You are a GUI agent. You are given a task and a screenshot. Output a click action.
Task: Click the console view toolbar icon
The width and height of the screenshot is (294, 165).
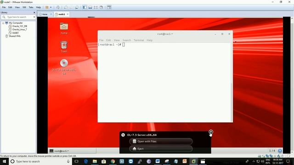point(109,7)
